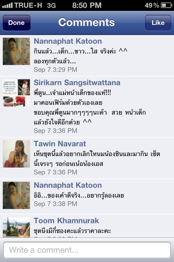Screen dimensions: 174x262
Task: Tap the Write a comment field
Action: click(87, 250)
